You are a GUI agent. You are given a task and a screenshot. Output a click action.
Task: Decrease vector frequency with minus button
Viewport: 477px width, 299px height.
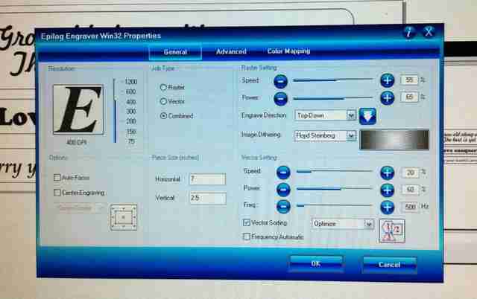(x=283, y=207)
